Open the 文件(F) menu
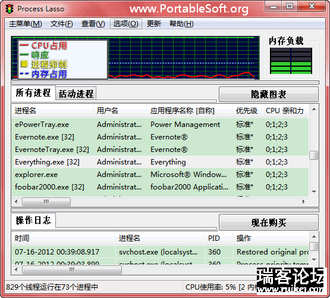 coord(61,24)
